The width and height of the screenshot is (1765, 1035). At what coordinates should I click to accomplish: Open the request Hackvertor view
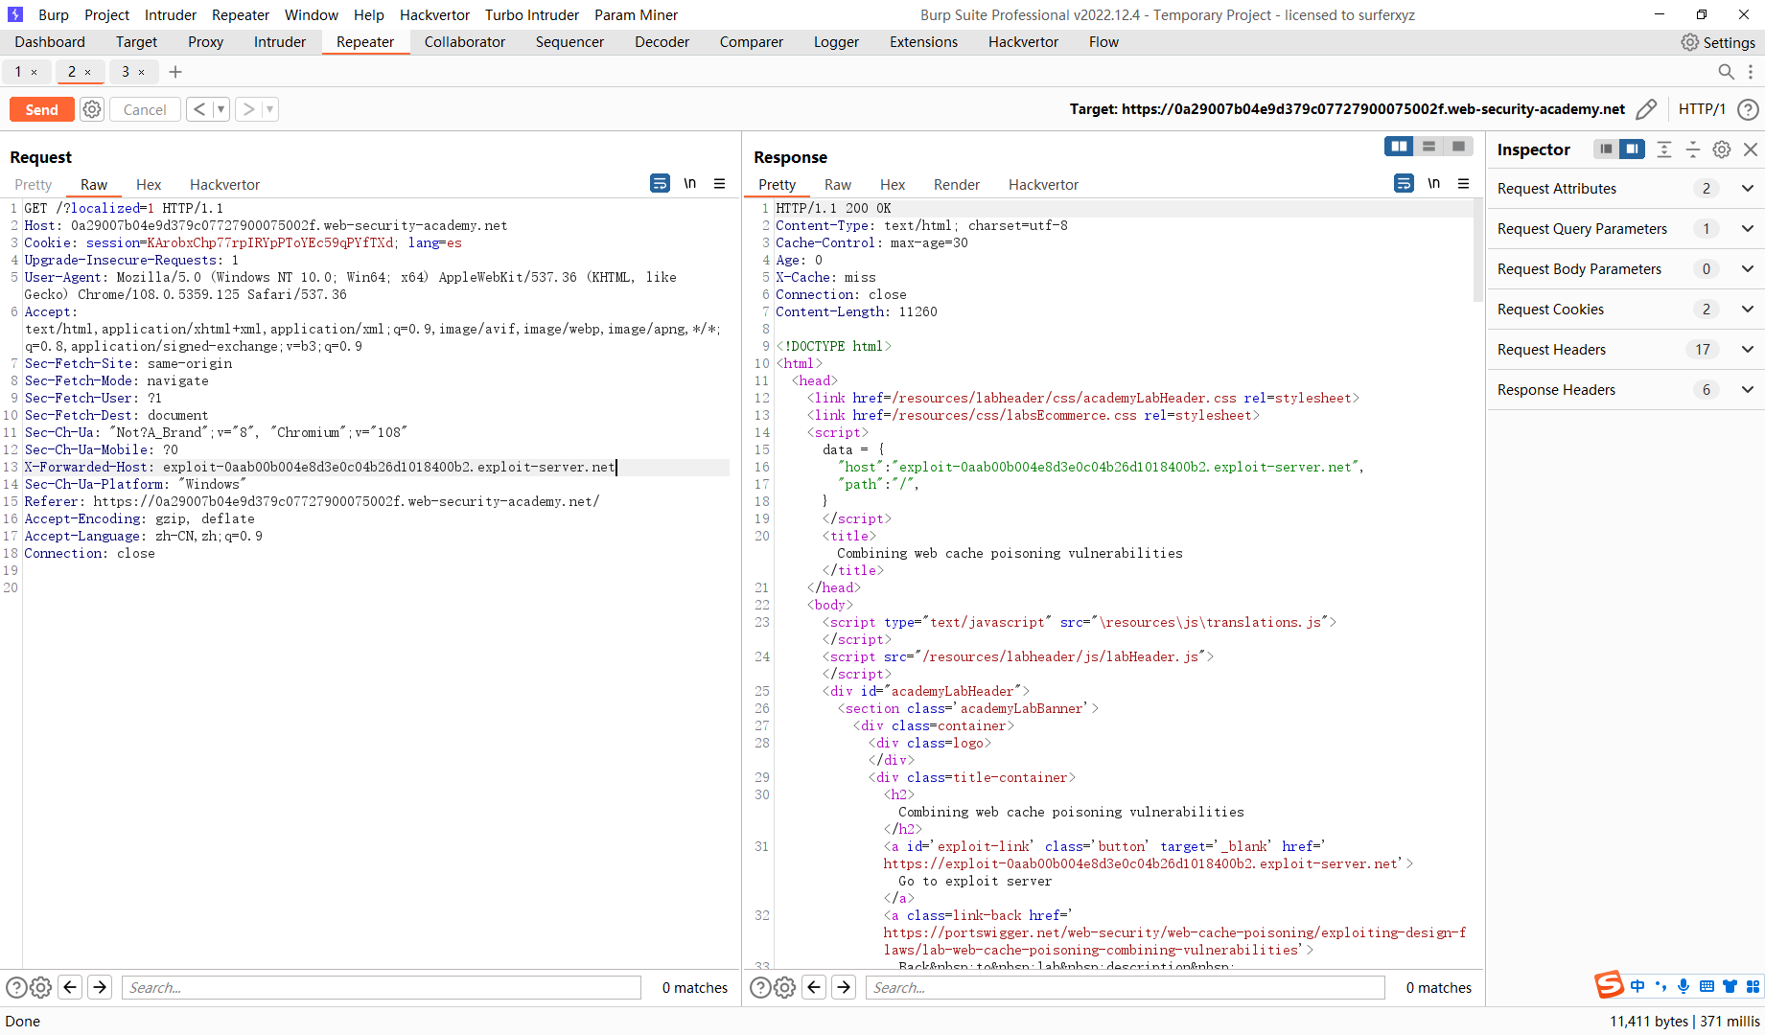tap(224, 185)
